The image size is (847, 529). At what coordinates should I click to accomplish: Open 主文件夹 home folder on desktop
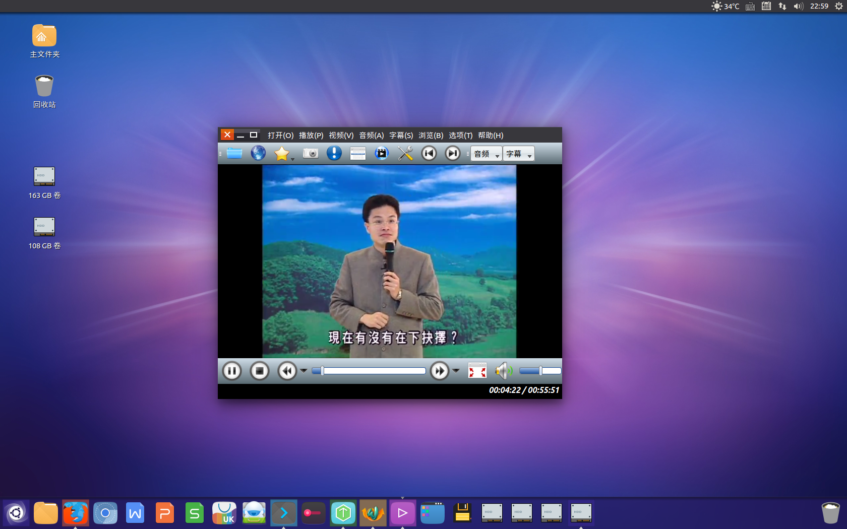tap(44, 41)
